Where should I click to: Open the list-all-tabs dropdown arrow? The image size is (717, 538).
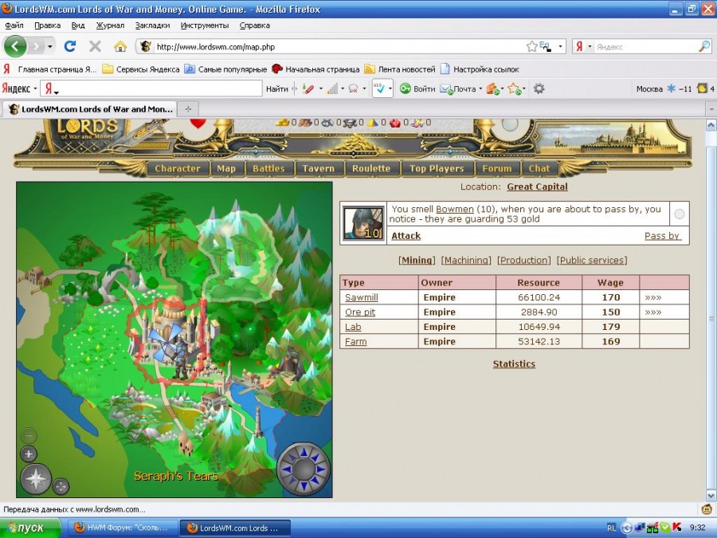click(711, 109)
